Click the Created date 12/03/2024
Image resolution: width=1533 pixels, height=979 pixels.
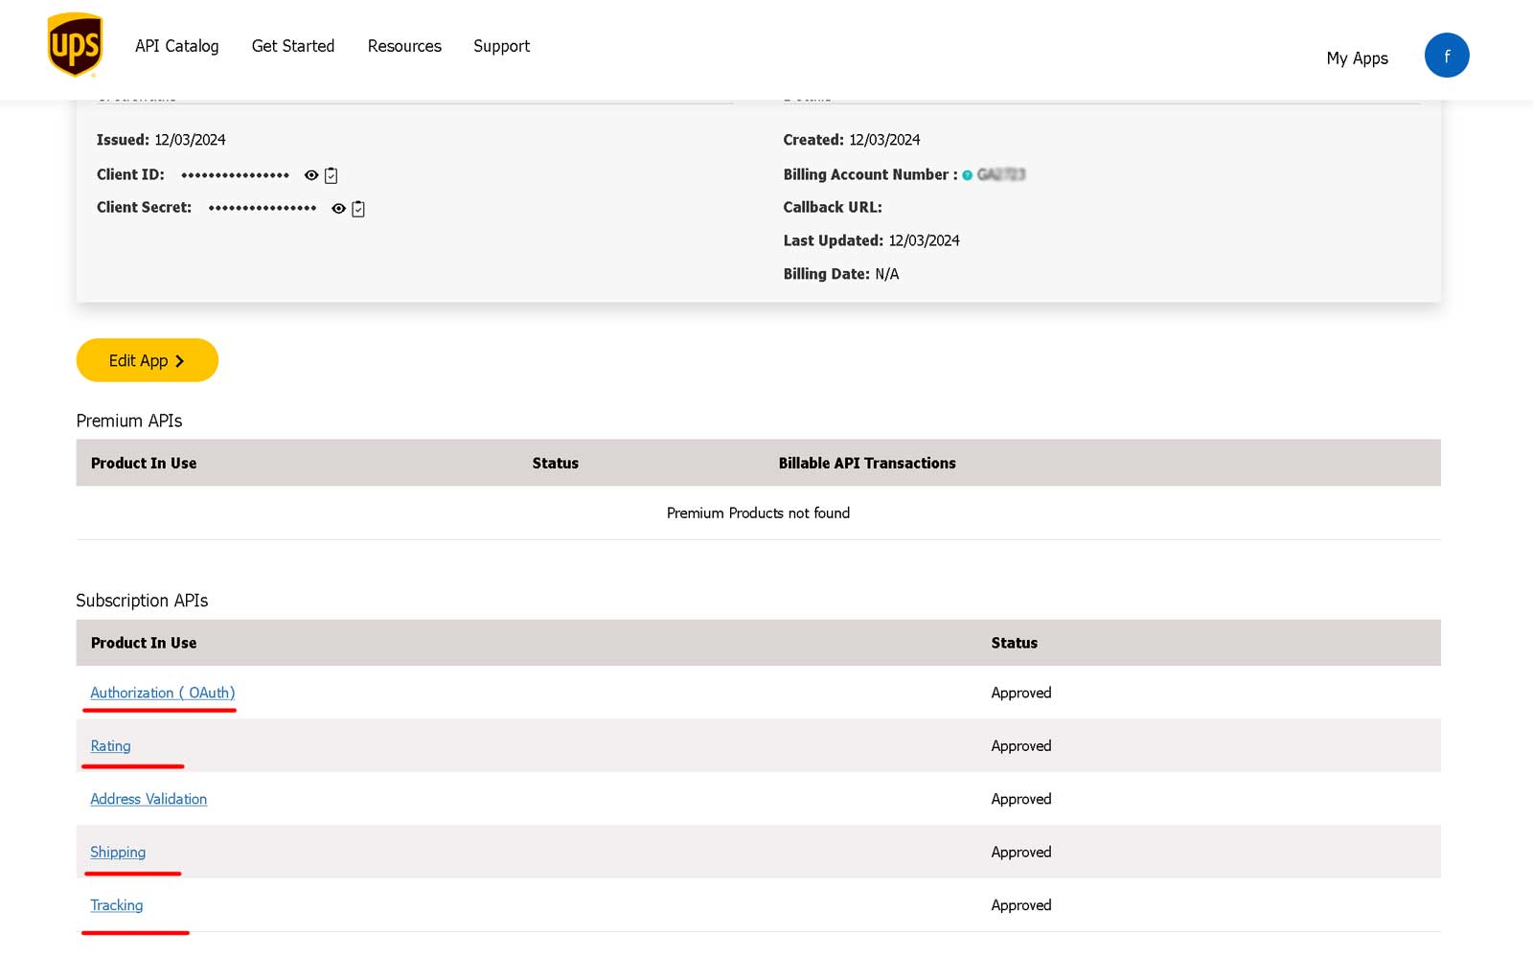884,140
